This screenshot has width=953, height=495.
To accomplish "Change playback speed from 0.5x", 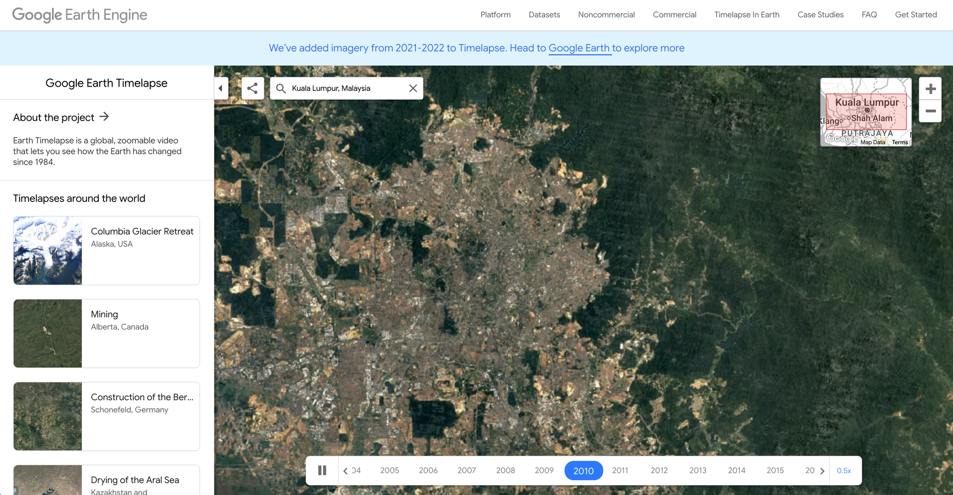I will [x=844, y=470].
